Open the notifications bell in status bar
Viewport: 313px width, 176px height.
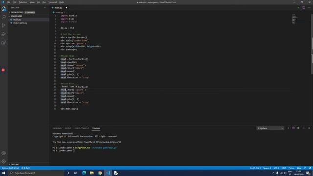click(x=310, y=168)
